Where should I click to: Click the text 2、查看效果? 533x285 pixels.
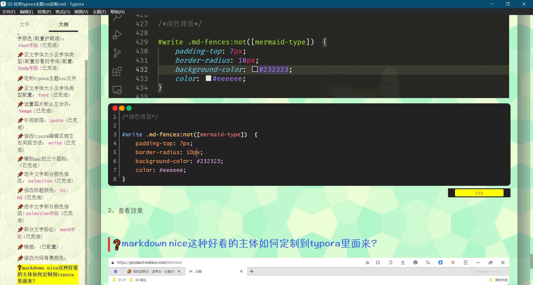coord(125,211)
